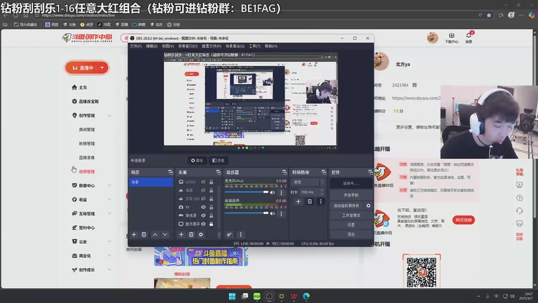Expand the 数据中心 sidebar section
Viewport: 538px width, 303px height.
(x=110, y=186)
